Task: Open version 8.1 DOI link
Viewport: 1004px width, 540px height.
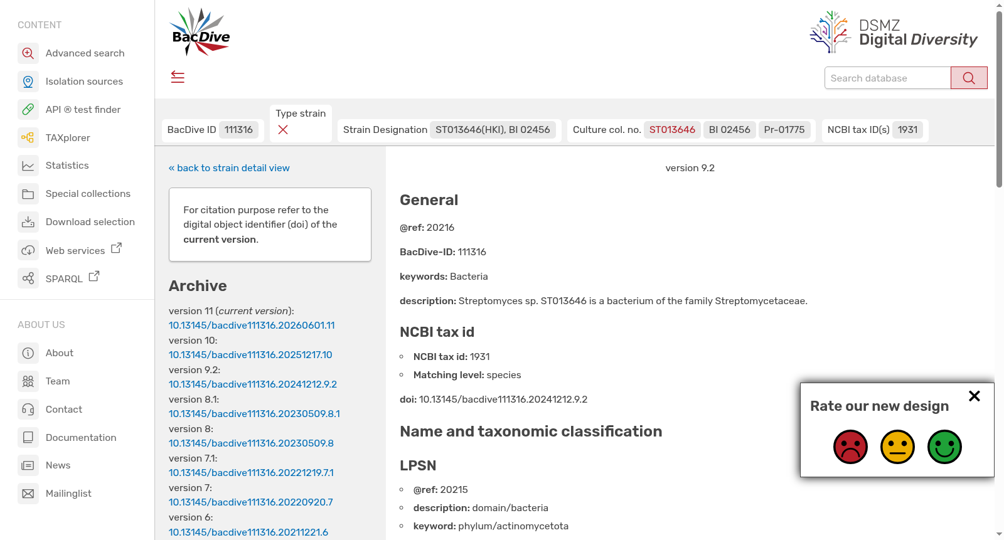Action: 254,414
